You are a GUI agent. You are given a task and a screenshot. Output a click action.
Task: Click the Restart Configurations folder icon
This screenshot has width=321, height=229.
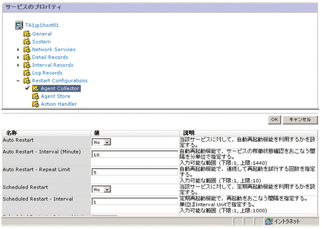(27, 81)
